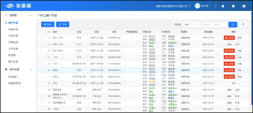Open 订单列表 in the sidebar
The height and width of the screenshot is (113, 253).
(x=13, y=36)
